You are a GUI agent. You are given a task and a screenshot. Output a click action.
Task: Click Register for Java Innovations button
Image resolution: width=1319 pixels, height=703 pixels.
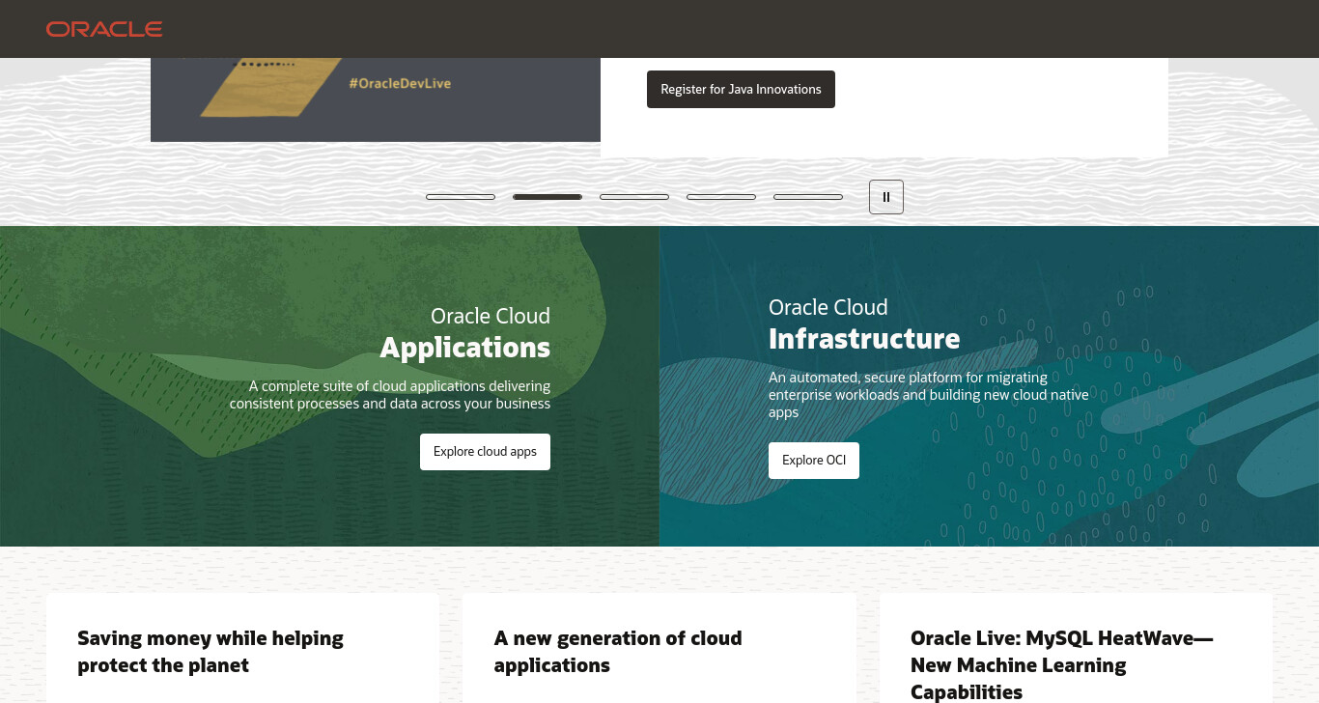coord(741,89)
